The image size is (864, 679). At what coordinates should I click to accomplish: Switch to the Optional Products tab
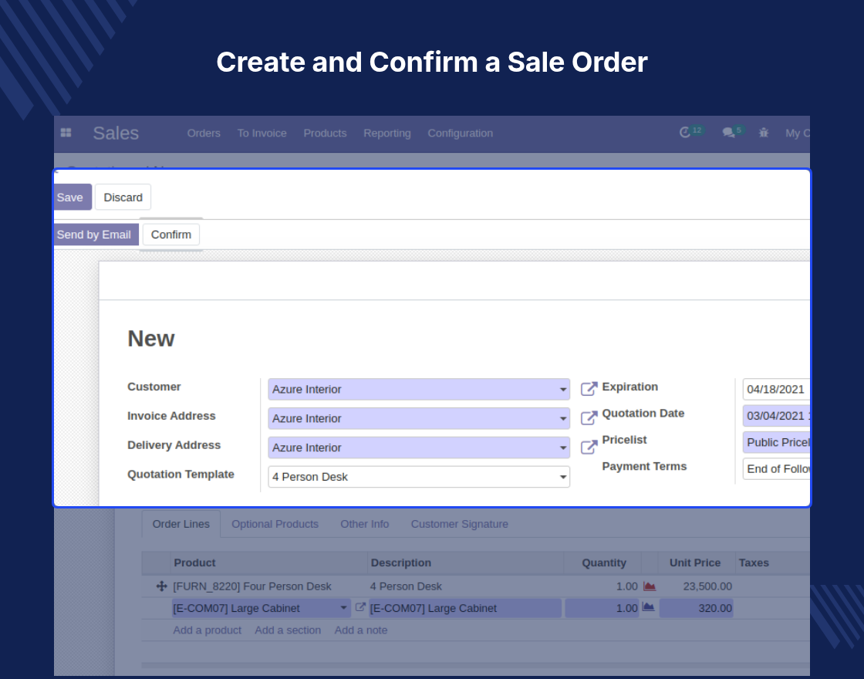pyautogui.click(x=275, y=524)
